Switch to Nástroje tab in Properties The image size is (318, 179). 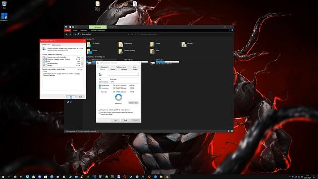click(113, 69)
